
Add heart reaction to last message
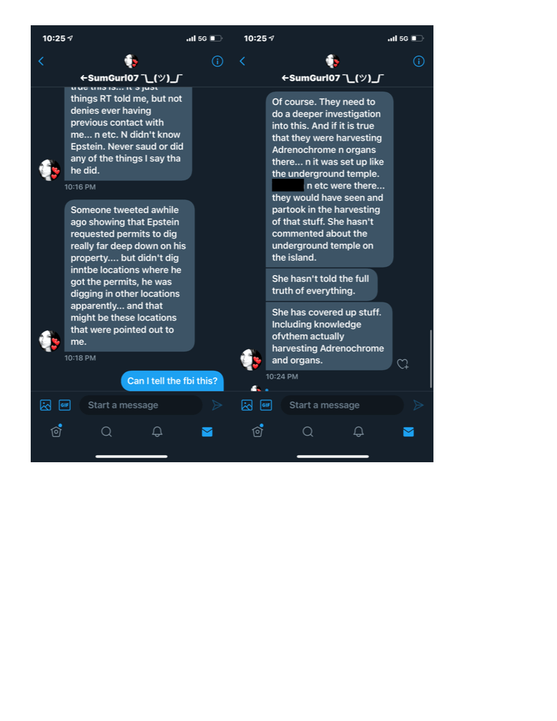tap(403, 364)
